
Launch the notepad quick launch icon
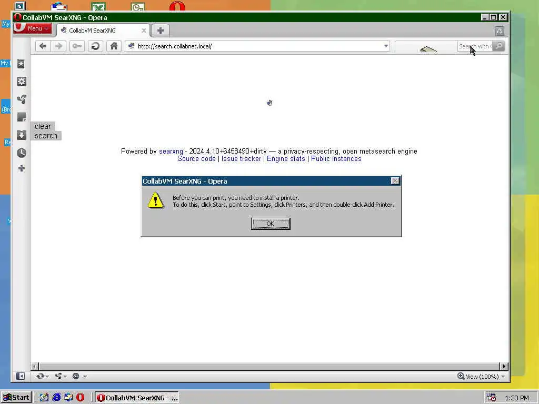[44, 398]
